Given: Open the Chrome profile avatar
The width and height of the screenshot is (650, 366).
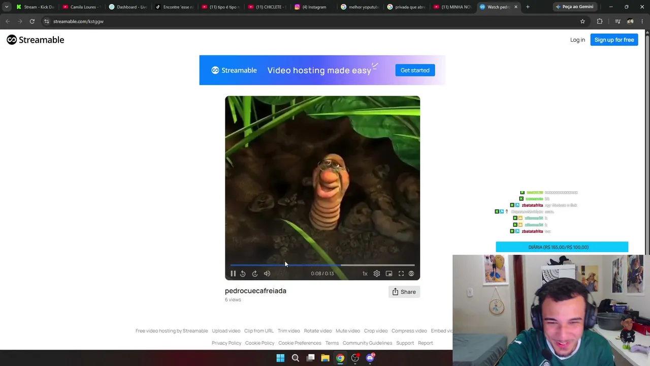Looking at the screenshot, I should coord(630,21).
